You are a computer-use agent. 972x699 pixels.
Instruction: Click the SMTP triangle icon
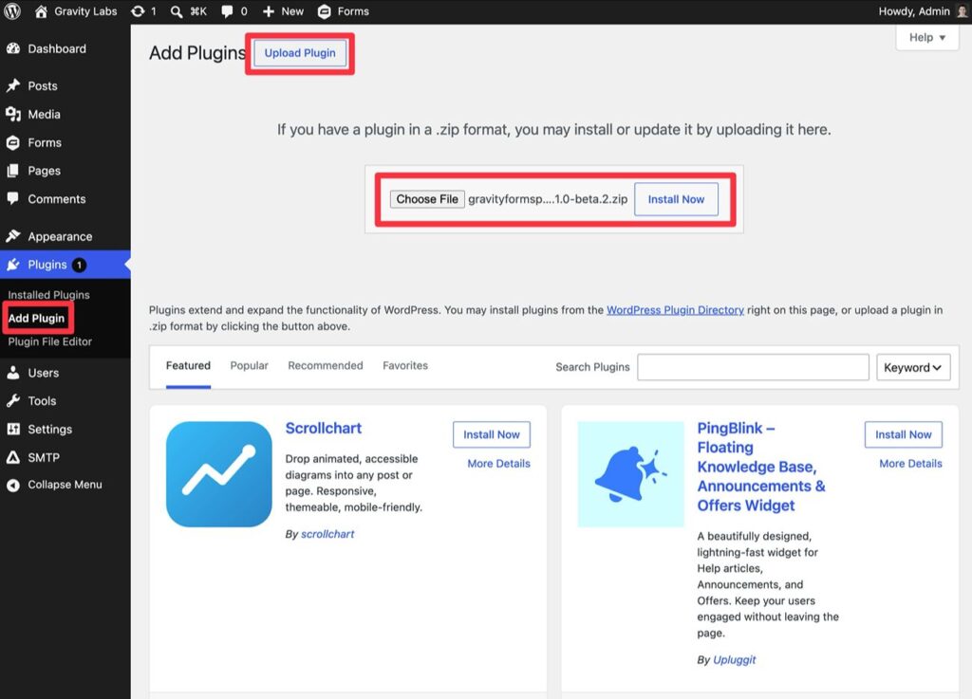click(x=13, y=457)
